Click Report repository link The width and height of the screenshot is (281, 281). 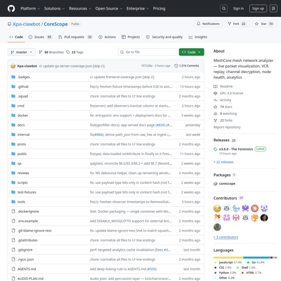227,127
